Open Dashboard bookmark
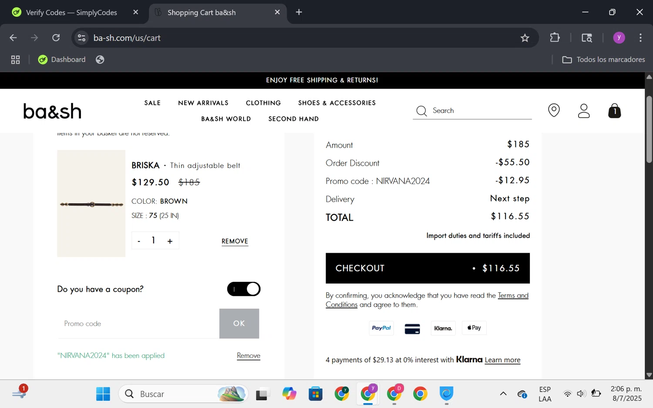This screenshot has width=653, height=408. click(62, 60)
